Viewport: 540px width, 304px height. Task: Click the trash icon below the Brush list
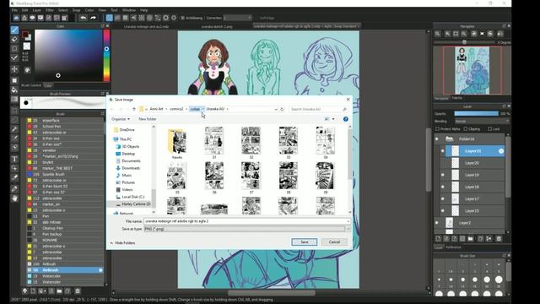pos(78,291)
